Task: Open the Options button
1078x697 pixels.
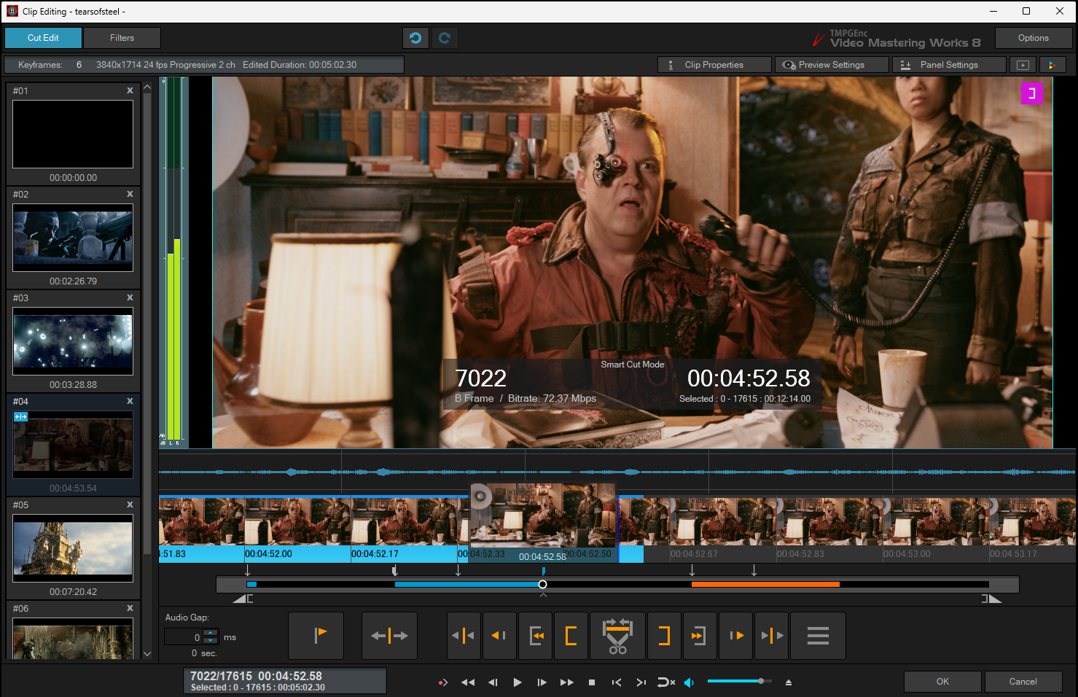Action: tap(1034, 38)
